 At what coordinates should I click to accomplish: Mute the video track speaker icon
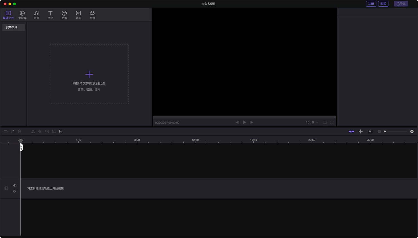[15, 191]
